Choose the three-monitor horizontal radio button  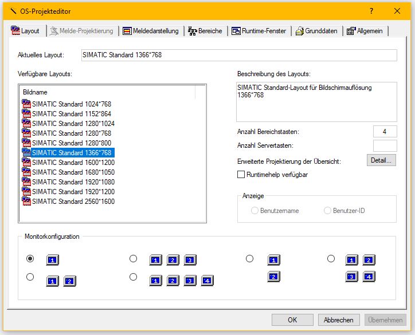(134, 259)
